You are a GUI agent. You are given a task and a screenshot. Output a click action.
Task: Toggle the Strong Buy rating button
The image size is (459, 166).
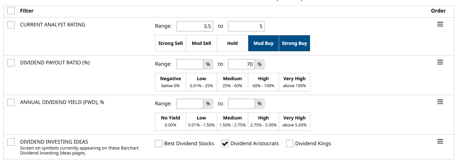point(294,43)
